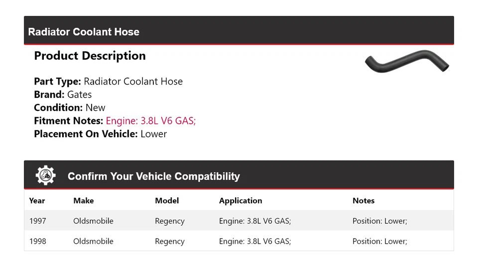
Task: Click the Application column header
Action: pyautogui.click(x=240, y=201)
